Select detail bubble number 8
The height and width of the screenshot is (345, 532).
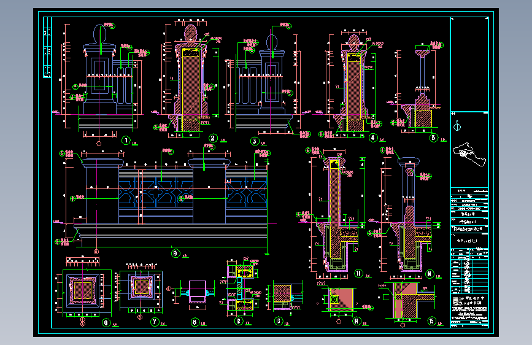point(195,322)
